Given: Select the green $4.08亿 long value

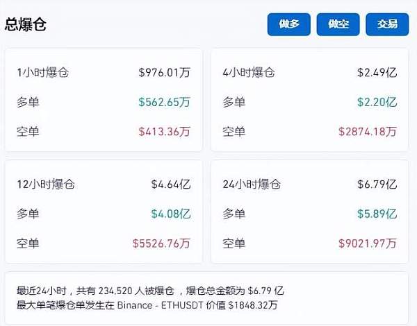Looking at the screenshot, I should click(171, 214).
